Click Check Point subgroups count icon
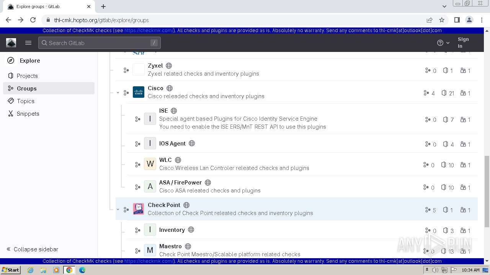Viewport: 490px width, 275px height. coord(428,210)
